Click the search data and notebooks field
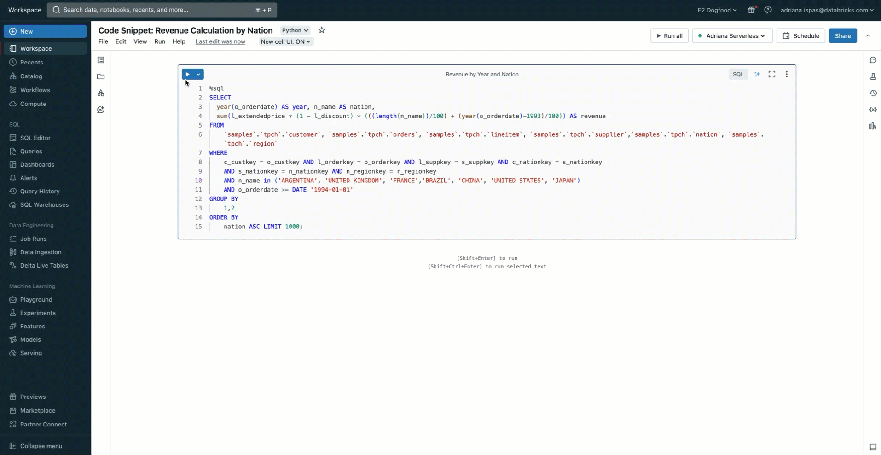The image size is (881, 455). (162, 10)
